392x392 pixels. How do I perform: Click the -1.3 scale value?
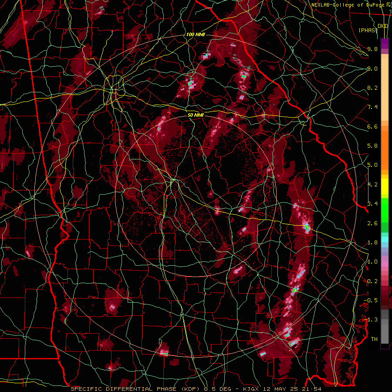371,320
